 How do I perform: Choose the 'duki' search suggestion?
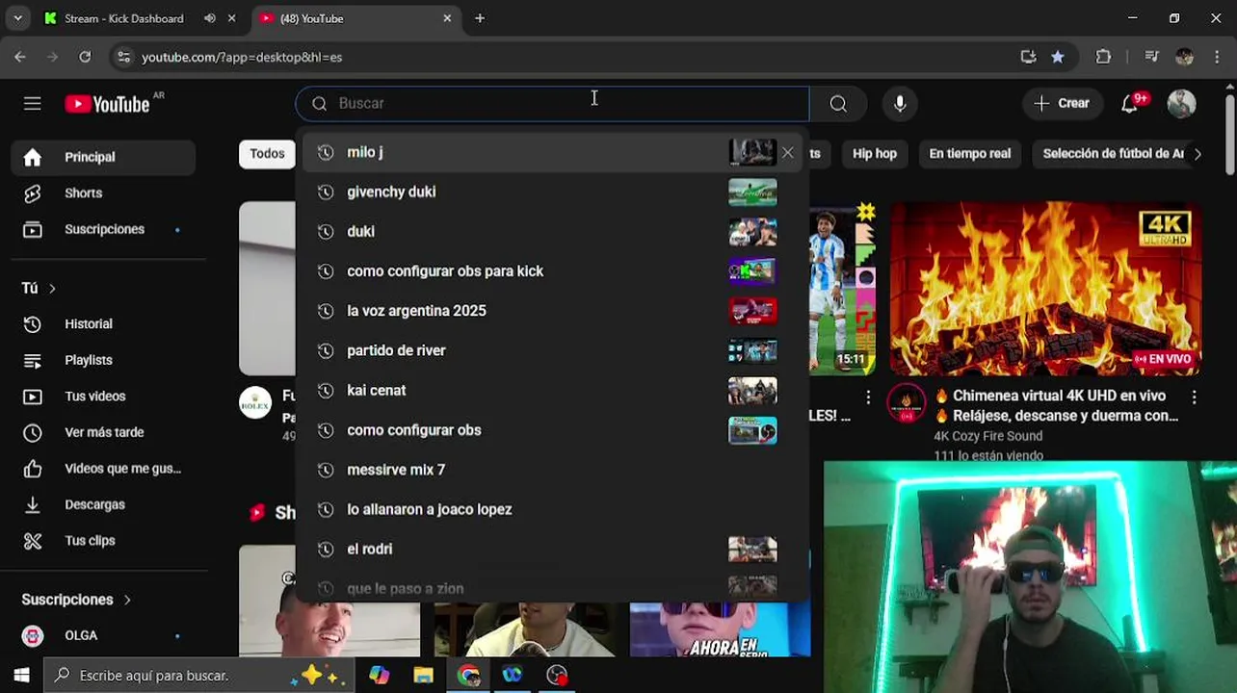pyautogui.click(x=552, y=232)
